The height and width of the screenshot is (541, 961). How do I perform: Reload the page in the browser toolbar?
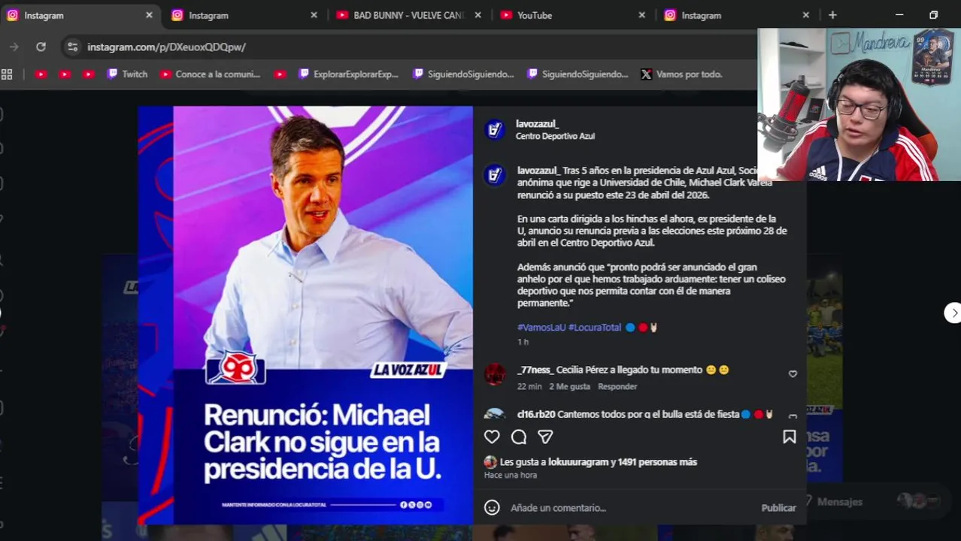point(41,47)
